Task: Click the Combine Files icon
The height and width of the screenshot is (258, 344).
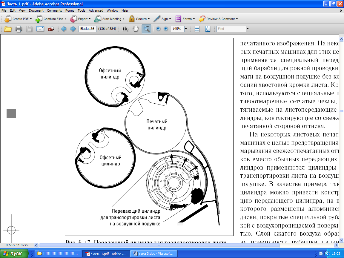Action: 39,19
